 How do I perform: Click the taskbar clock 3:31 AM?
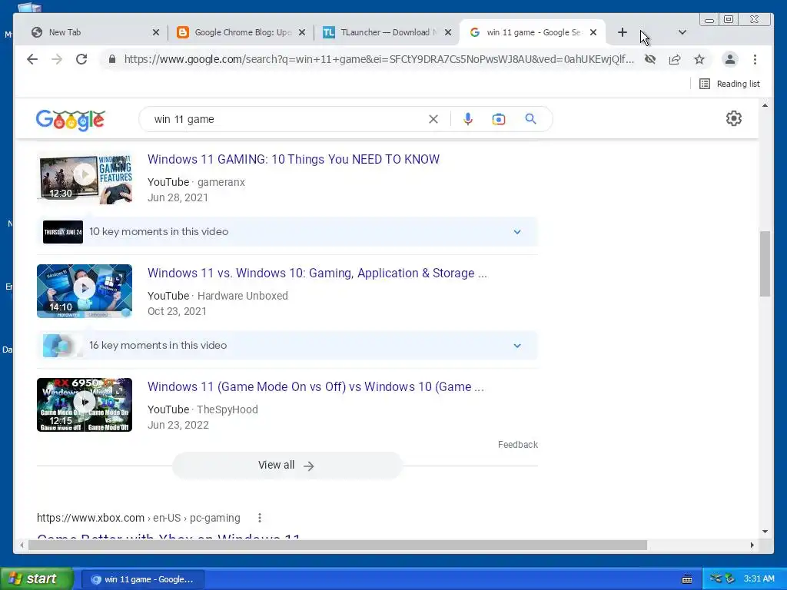759,578
